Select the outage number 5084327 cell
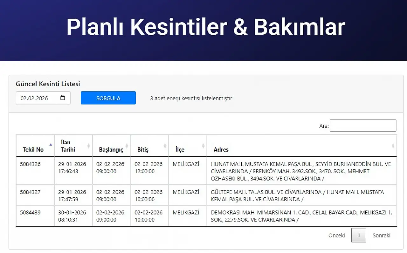407x253 pixels. [x=30, y=192]
